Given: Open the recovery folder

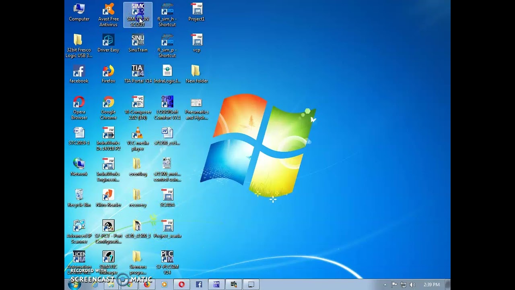Looking at the screenshot, I should pyautogui.click(x=138, y=199).
